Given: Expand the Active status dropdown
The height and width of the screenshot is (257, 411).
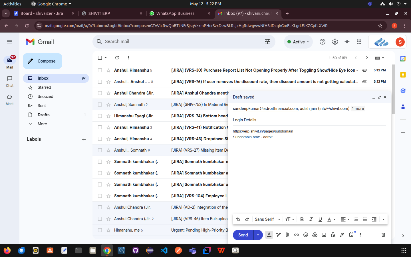Looking at the screenshot, I should click(299, 42).
